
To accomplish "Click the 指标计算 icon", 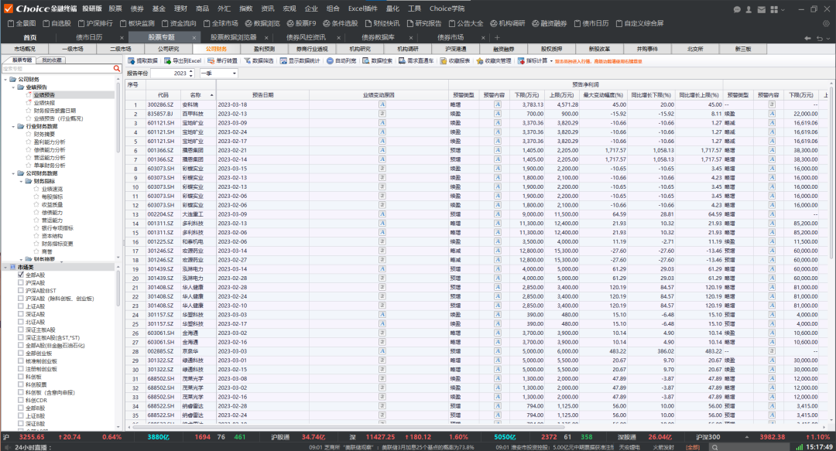I will 521,61.
